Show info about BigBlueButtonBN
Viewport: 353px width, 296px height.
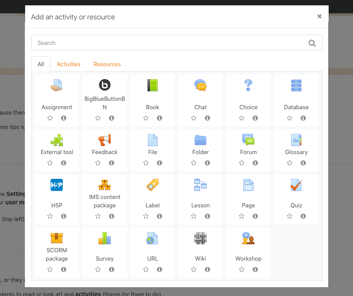tap(112, 118)
